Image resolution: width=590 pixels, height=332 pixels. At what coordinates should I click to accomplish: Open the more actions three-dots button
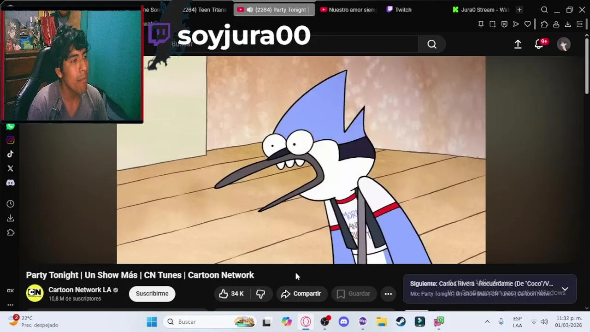(x=388, y=294)
